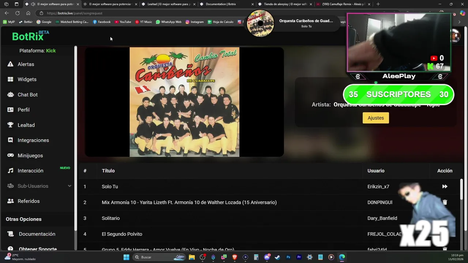
Task: Open the Lealtad trophy section
Action: pos(21,125)
